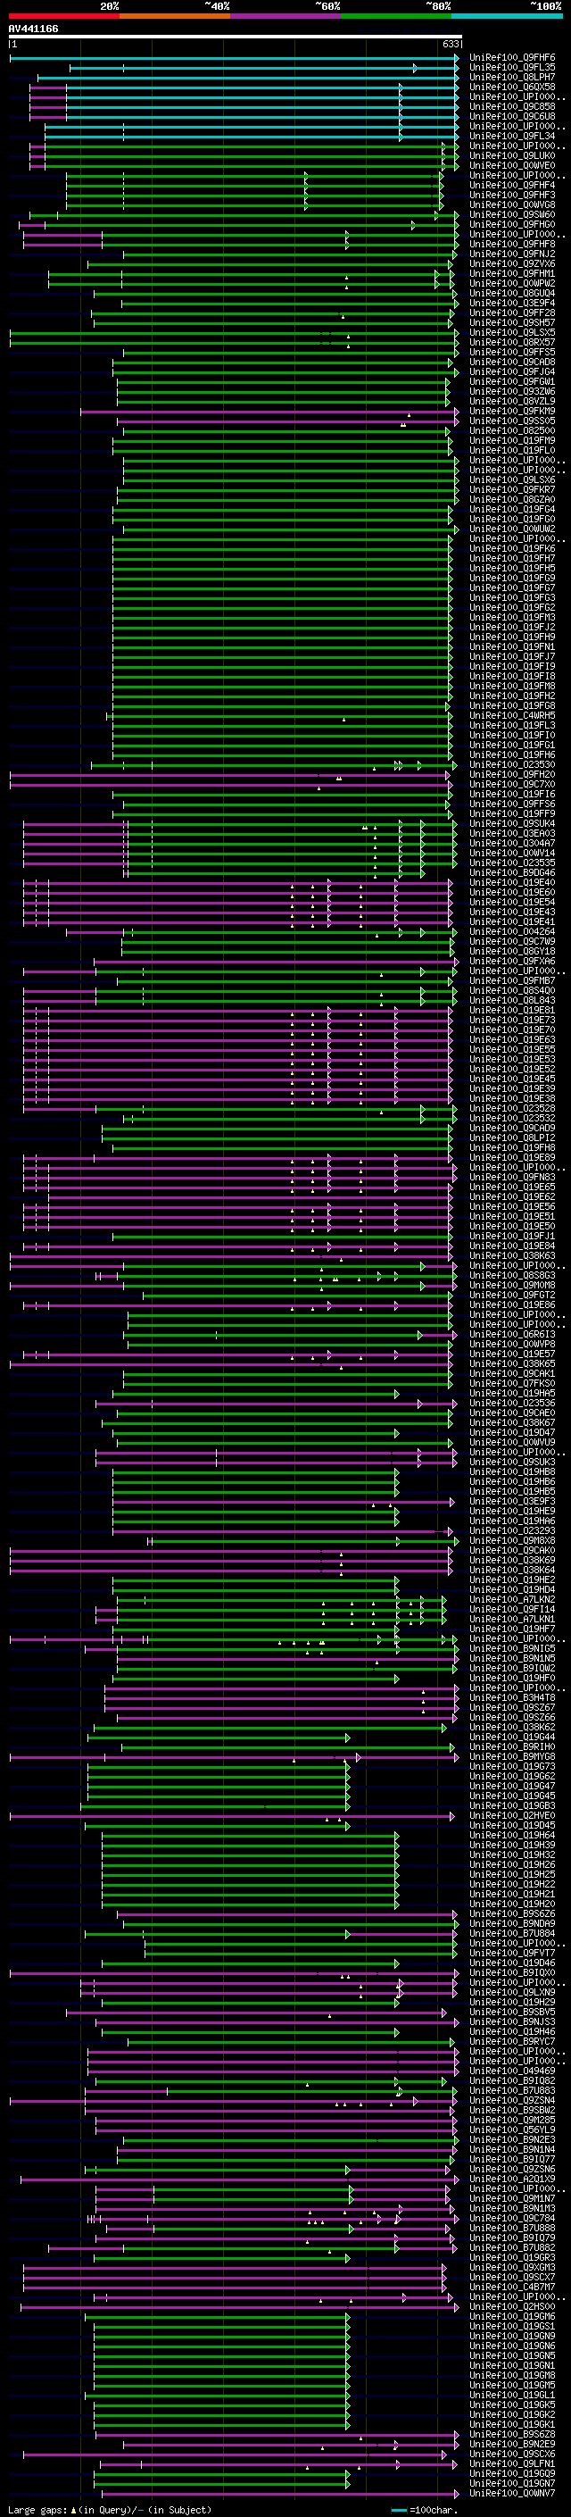
Task: Click the purple ~60% identity legend bar
Action: pyautogui.click(x=286, y=16)
